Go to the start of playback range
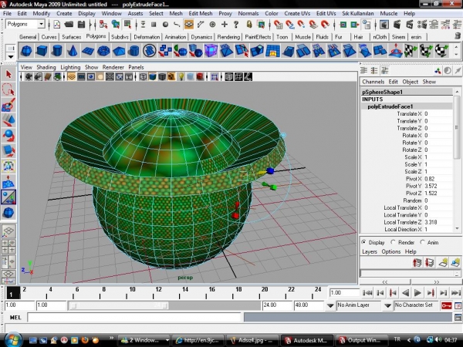 [x=367, y=293]
